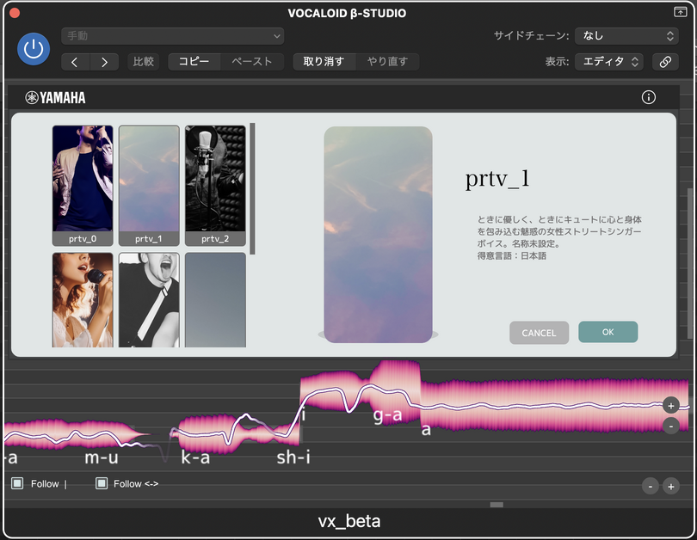This screenshot has width=697, height=540.
Task: Click the prtv_1 voice name heading
Action: pos(497,179)
